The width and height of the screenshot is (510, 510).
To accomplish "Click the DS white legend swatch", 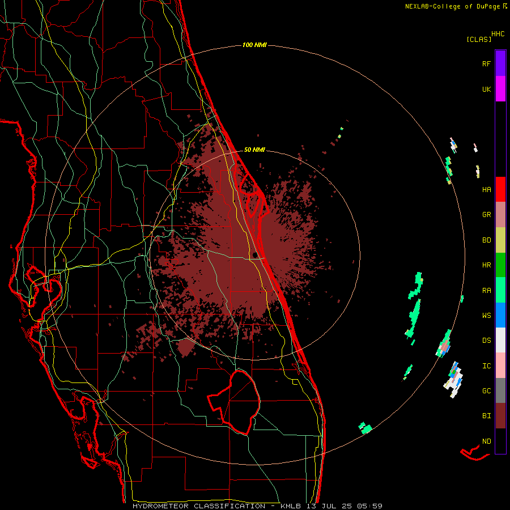I will point(500,340).
